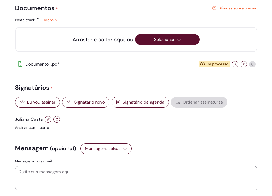Click the Documento 1.pdf file icon

[20, 64]
